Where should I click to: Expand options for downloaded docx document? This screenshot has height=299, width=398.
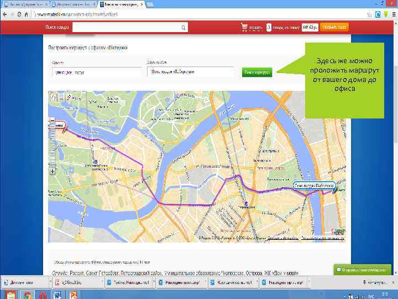coord(50,282)
